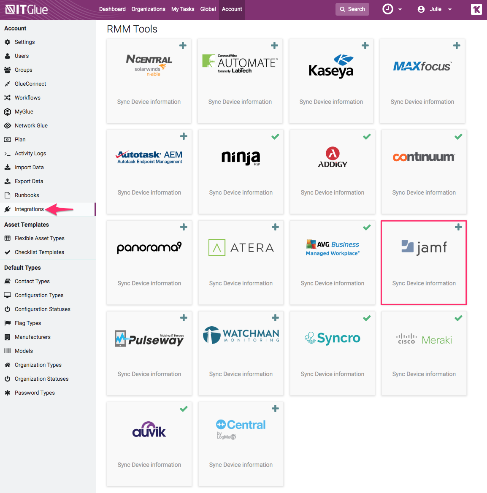Screen dimensions: 487x493
Task: Click the Kaseya K icon in header
Action: click(476, 9)
